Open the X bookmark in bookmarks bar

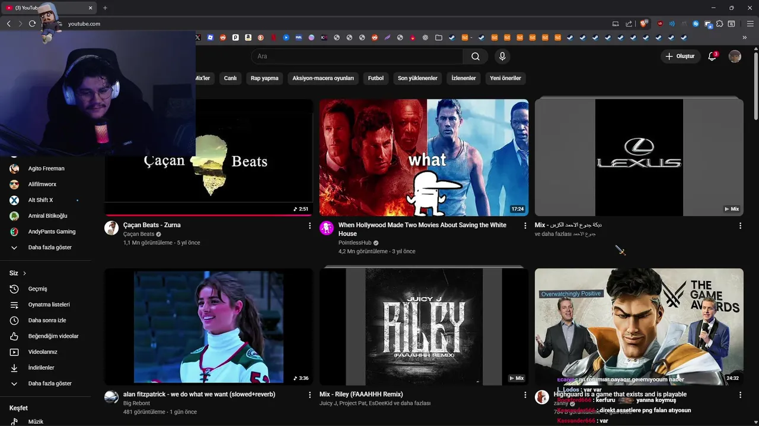click(198, 37)
